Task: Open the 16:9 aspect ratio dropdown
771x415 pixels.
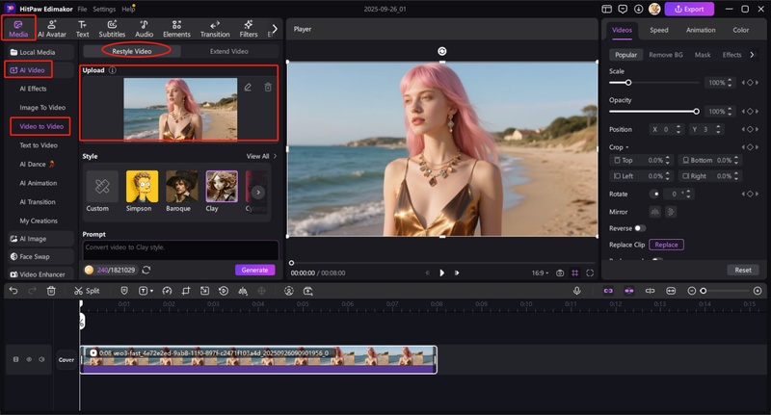Action: click(541, 272)
